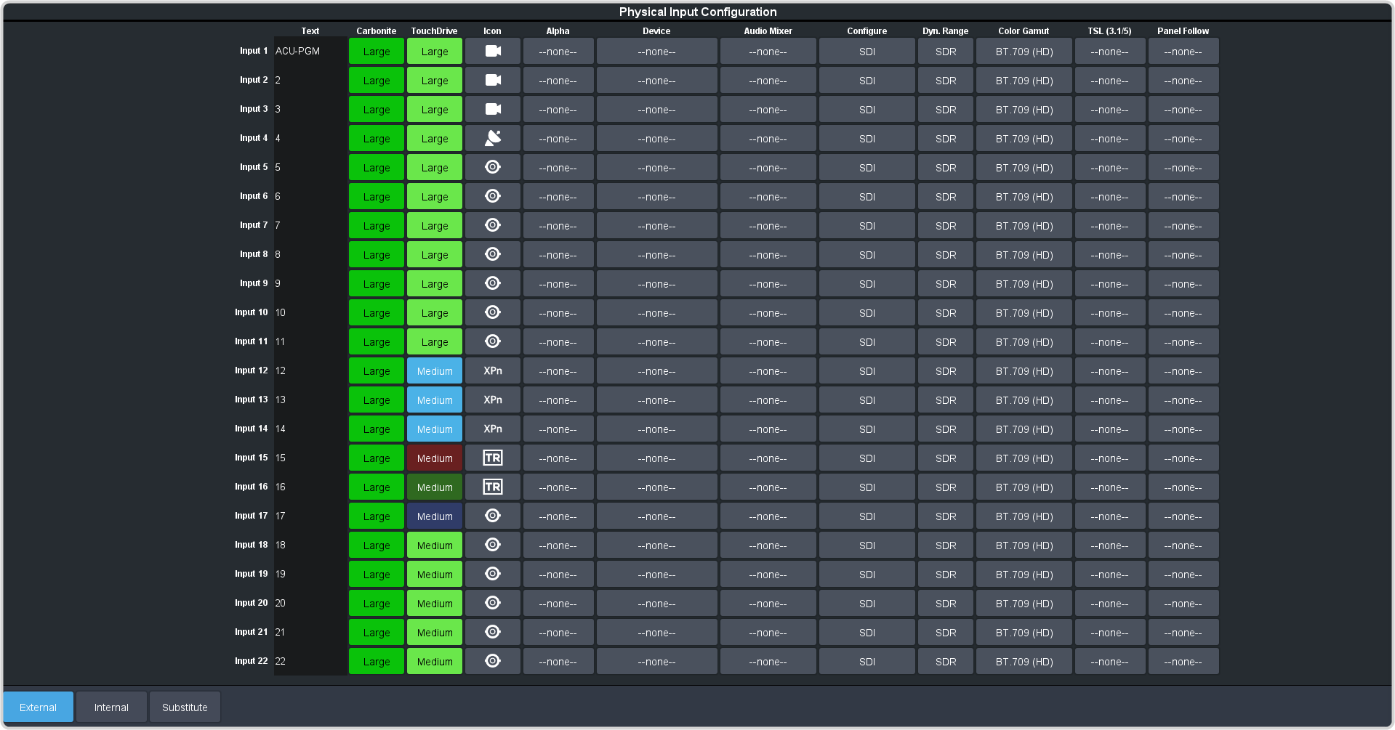This screenshot has width=1395, height=730.
Task: Open Color Gamut dropdown for Input 6
Action: 1024,197
